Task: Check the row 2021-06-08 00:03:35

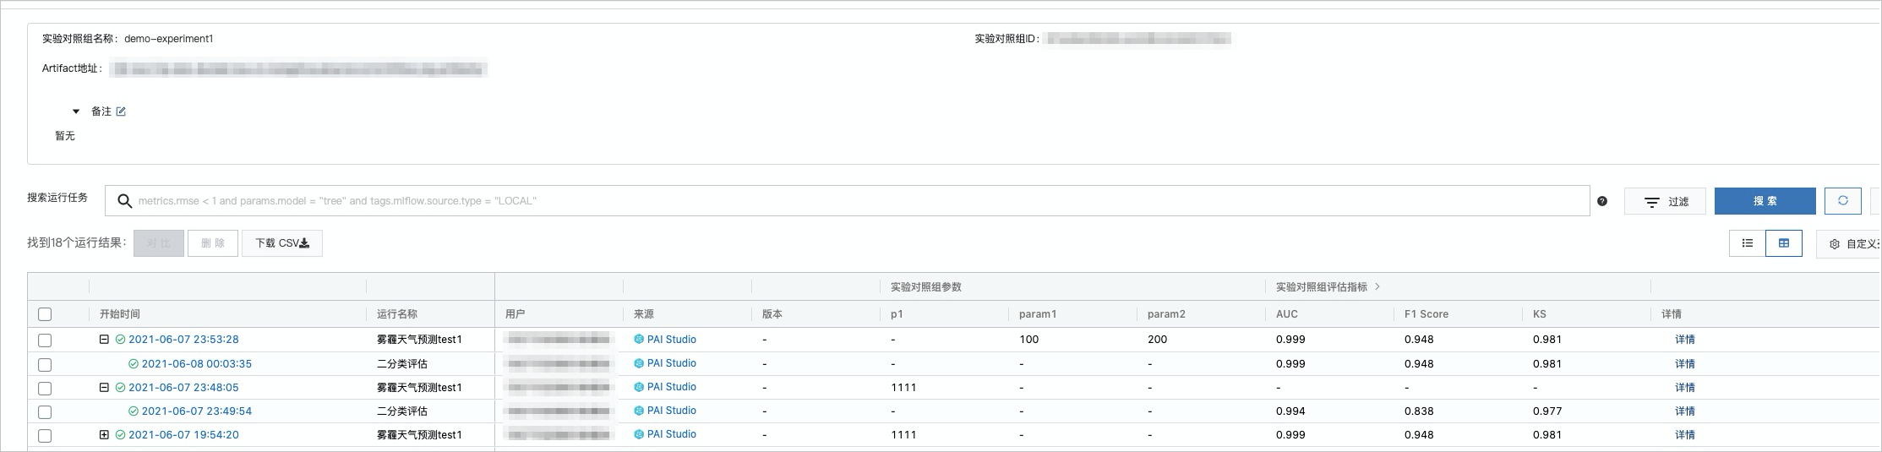Action: pos(45,365)
